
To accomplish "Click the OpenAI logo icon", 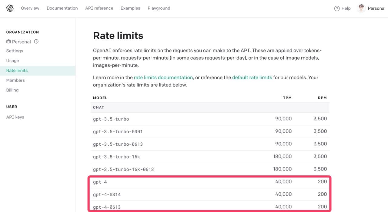I will 10,8.
